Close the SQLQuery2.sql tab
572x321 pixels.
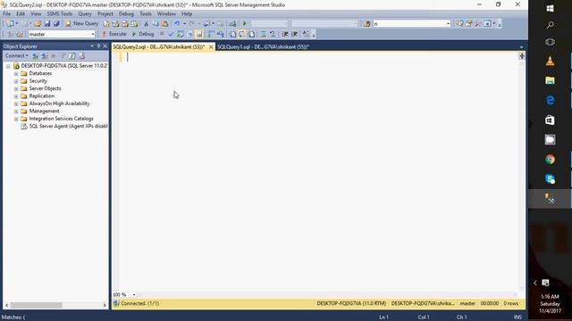coord(211,47)
